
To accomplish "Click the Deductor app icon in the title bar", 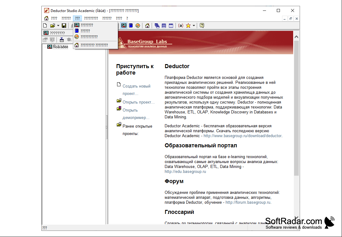I will [x=46, y=10].
